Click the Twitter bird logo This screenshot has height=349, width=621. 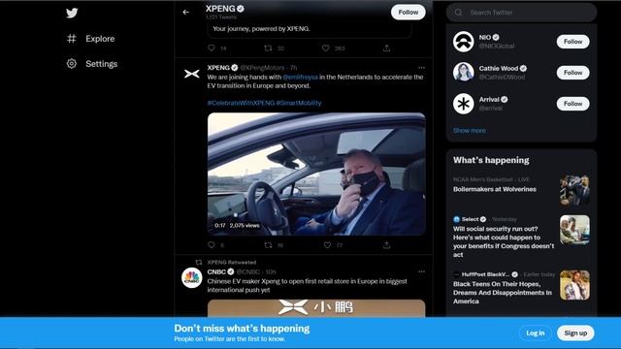click(72, 13)
